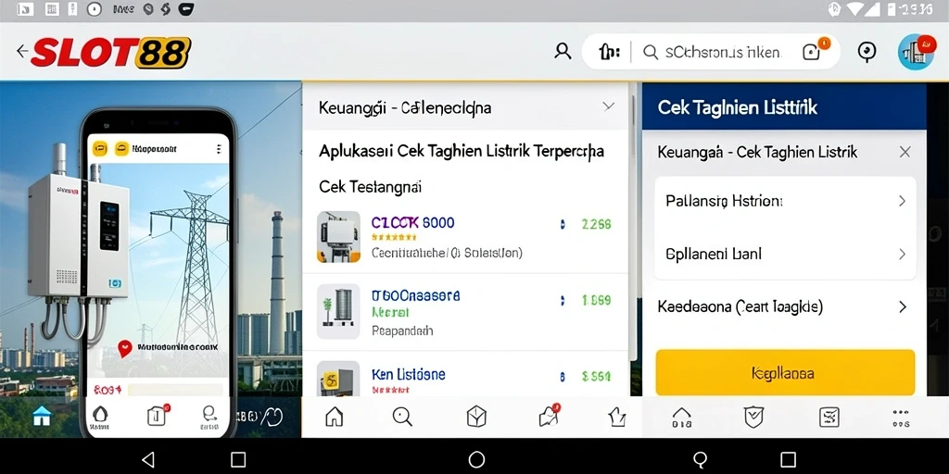
Task: Tap the left Android recents square button
Action: (x=238, y=459)
